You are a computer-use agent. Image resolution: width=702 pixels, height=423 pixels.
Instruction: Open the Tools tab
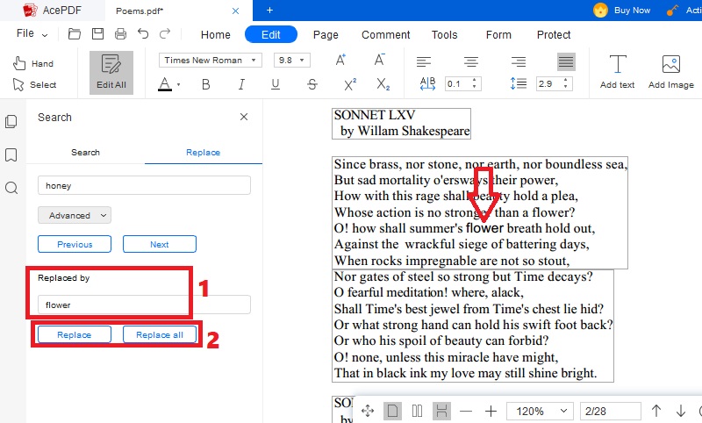click(x=444, y=34)
